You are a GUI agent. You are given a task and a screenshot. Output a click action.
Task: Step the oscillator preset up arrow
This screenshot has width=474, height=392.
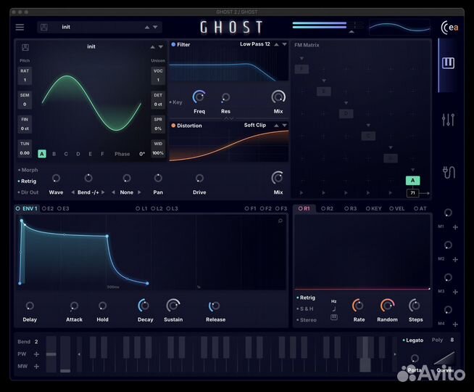pos(153,47)
